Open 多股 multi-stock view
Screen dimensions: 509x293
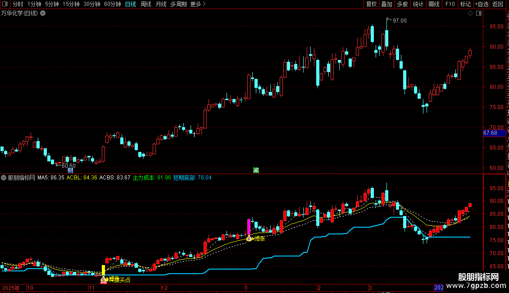403,4
